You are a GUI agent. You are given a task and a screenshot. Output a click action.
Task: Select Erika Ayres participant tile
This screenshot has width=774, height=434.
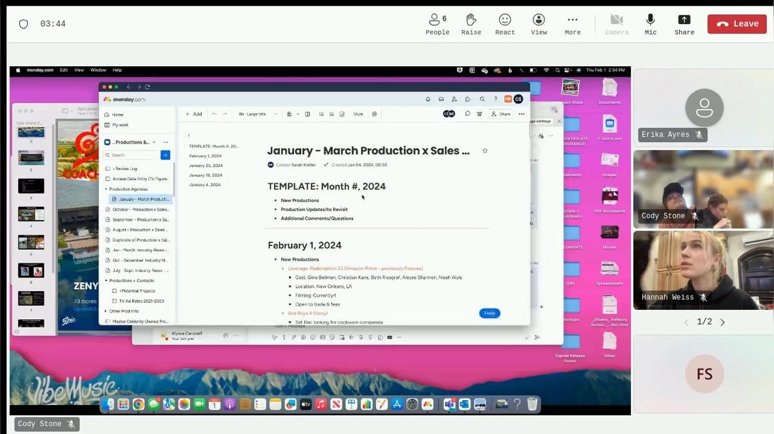pyautogui.click(x=704, y=107)
